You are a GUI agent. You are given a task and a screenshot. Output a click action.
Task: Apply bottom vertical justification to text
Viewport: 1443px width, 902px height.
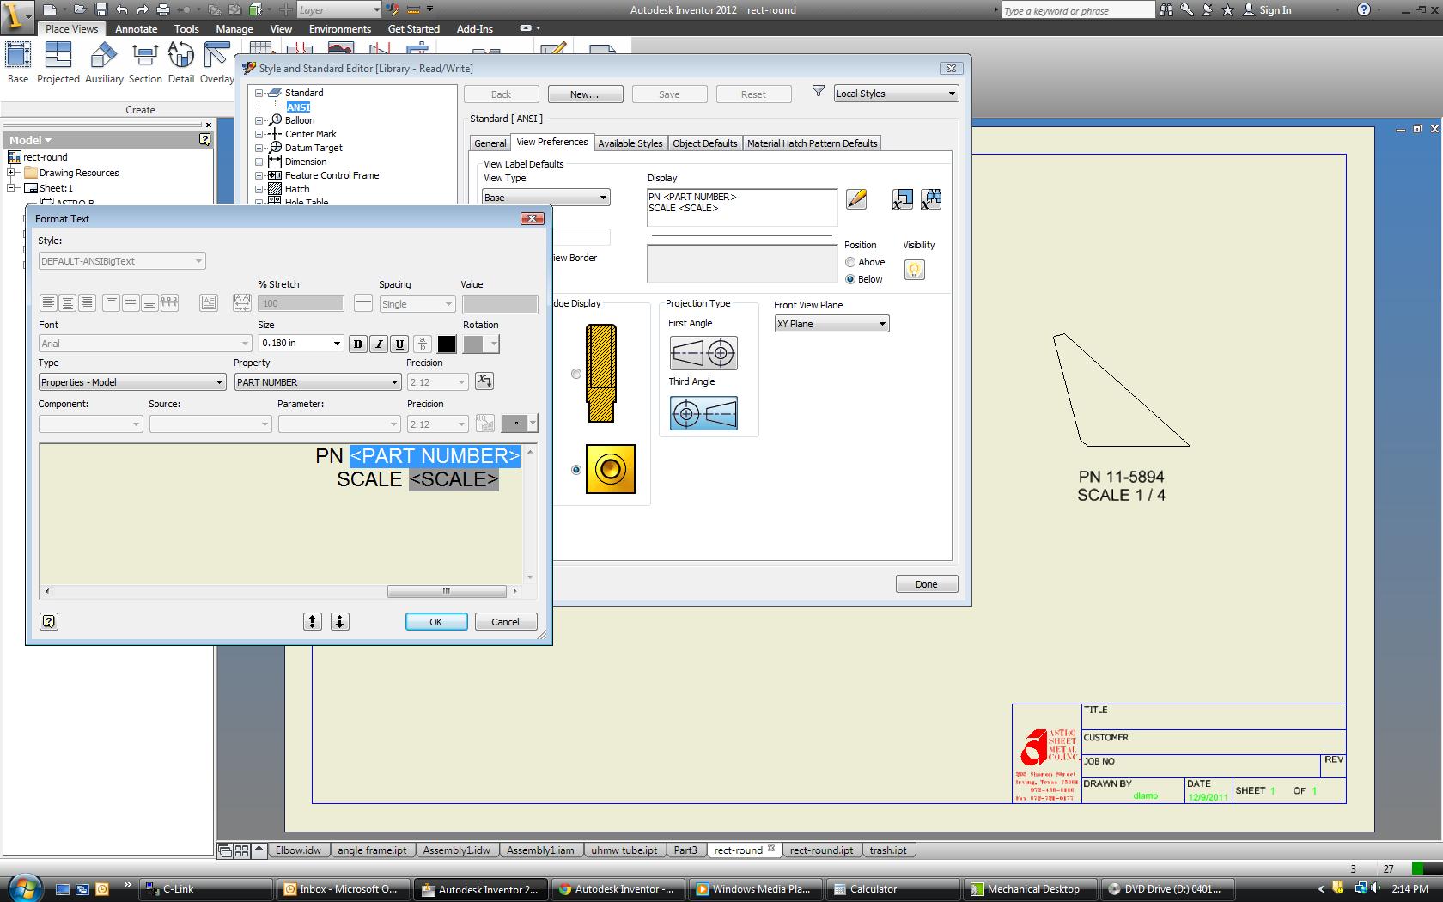point(149,302)
